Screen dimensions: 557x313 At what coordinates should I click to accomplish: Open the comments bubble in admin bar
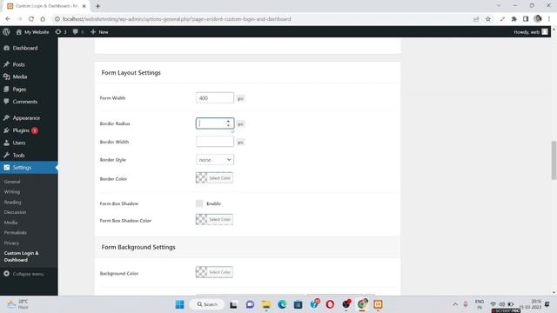[x=78, y=32]
